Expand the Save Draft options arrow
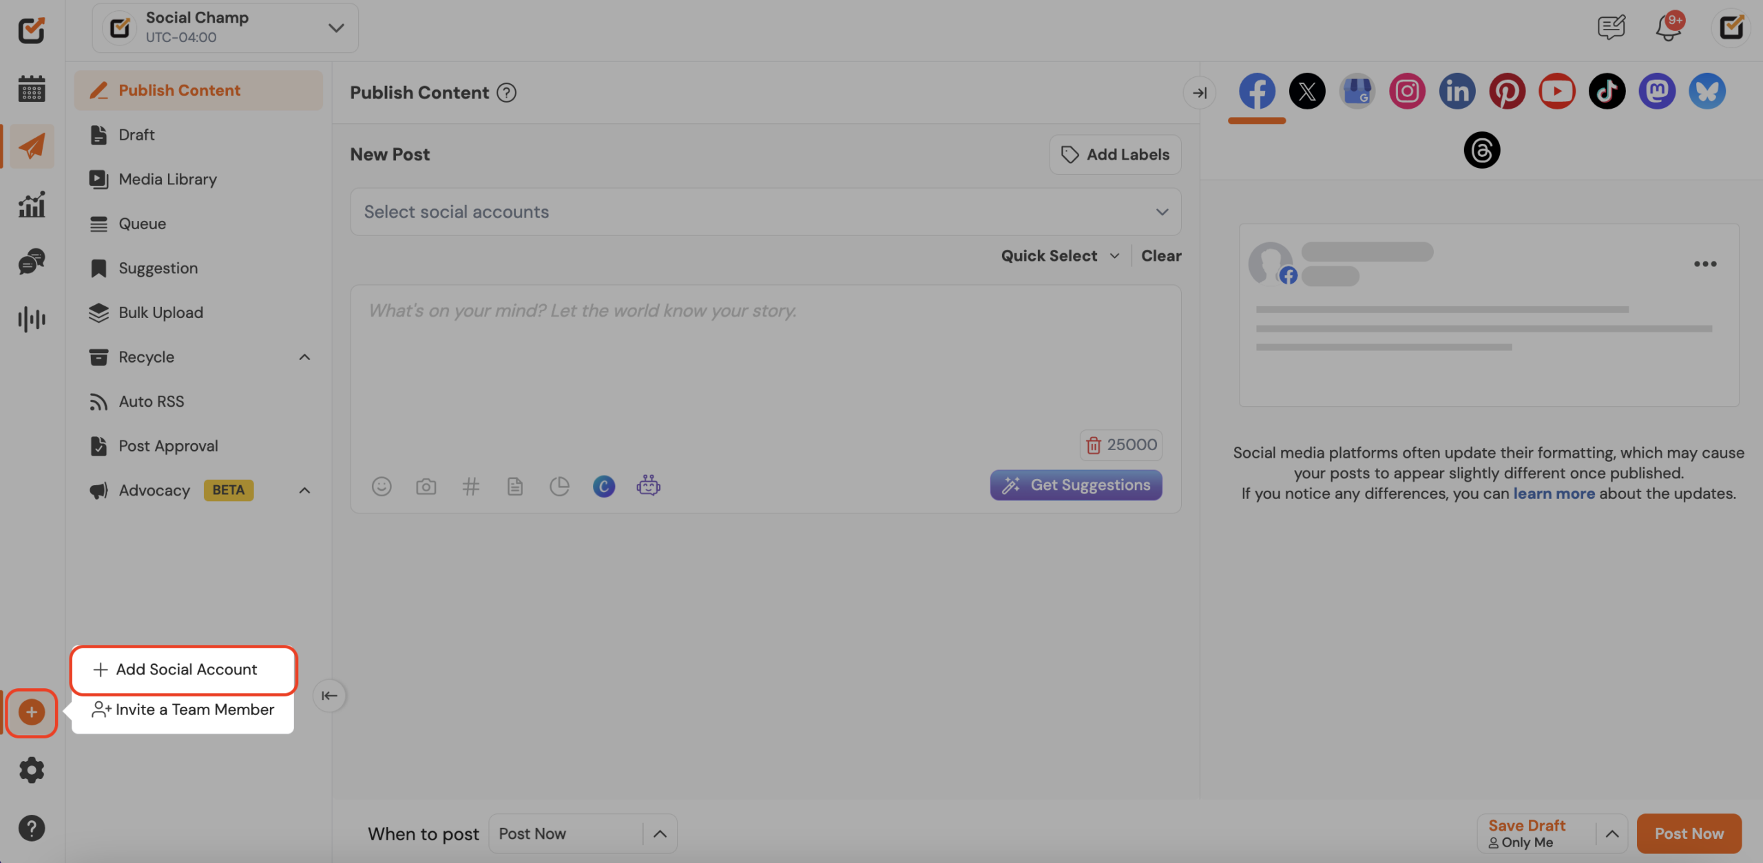Screen dimensions: 1763x863 pyautogui.click(x=1612, y=833)
